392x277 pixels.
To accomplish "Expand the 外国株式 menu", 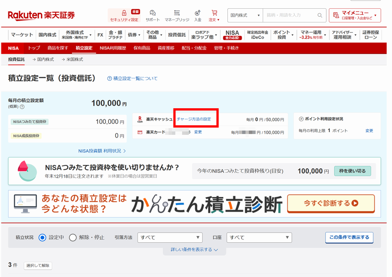I will point(76,35).
